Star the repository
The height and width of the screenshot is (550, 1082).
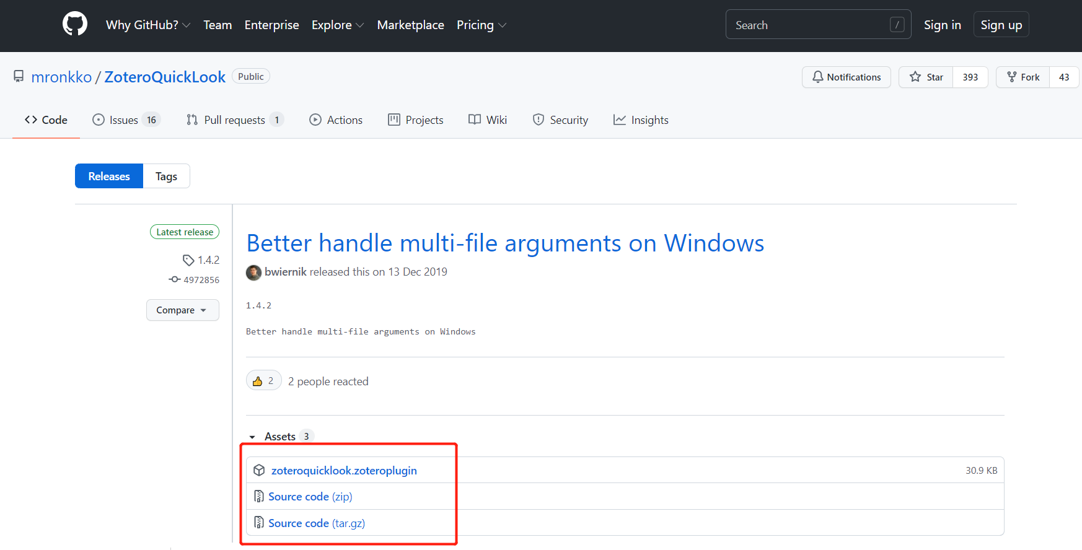click(x=926, y=77)
